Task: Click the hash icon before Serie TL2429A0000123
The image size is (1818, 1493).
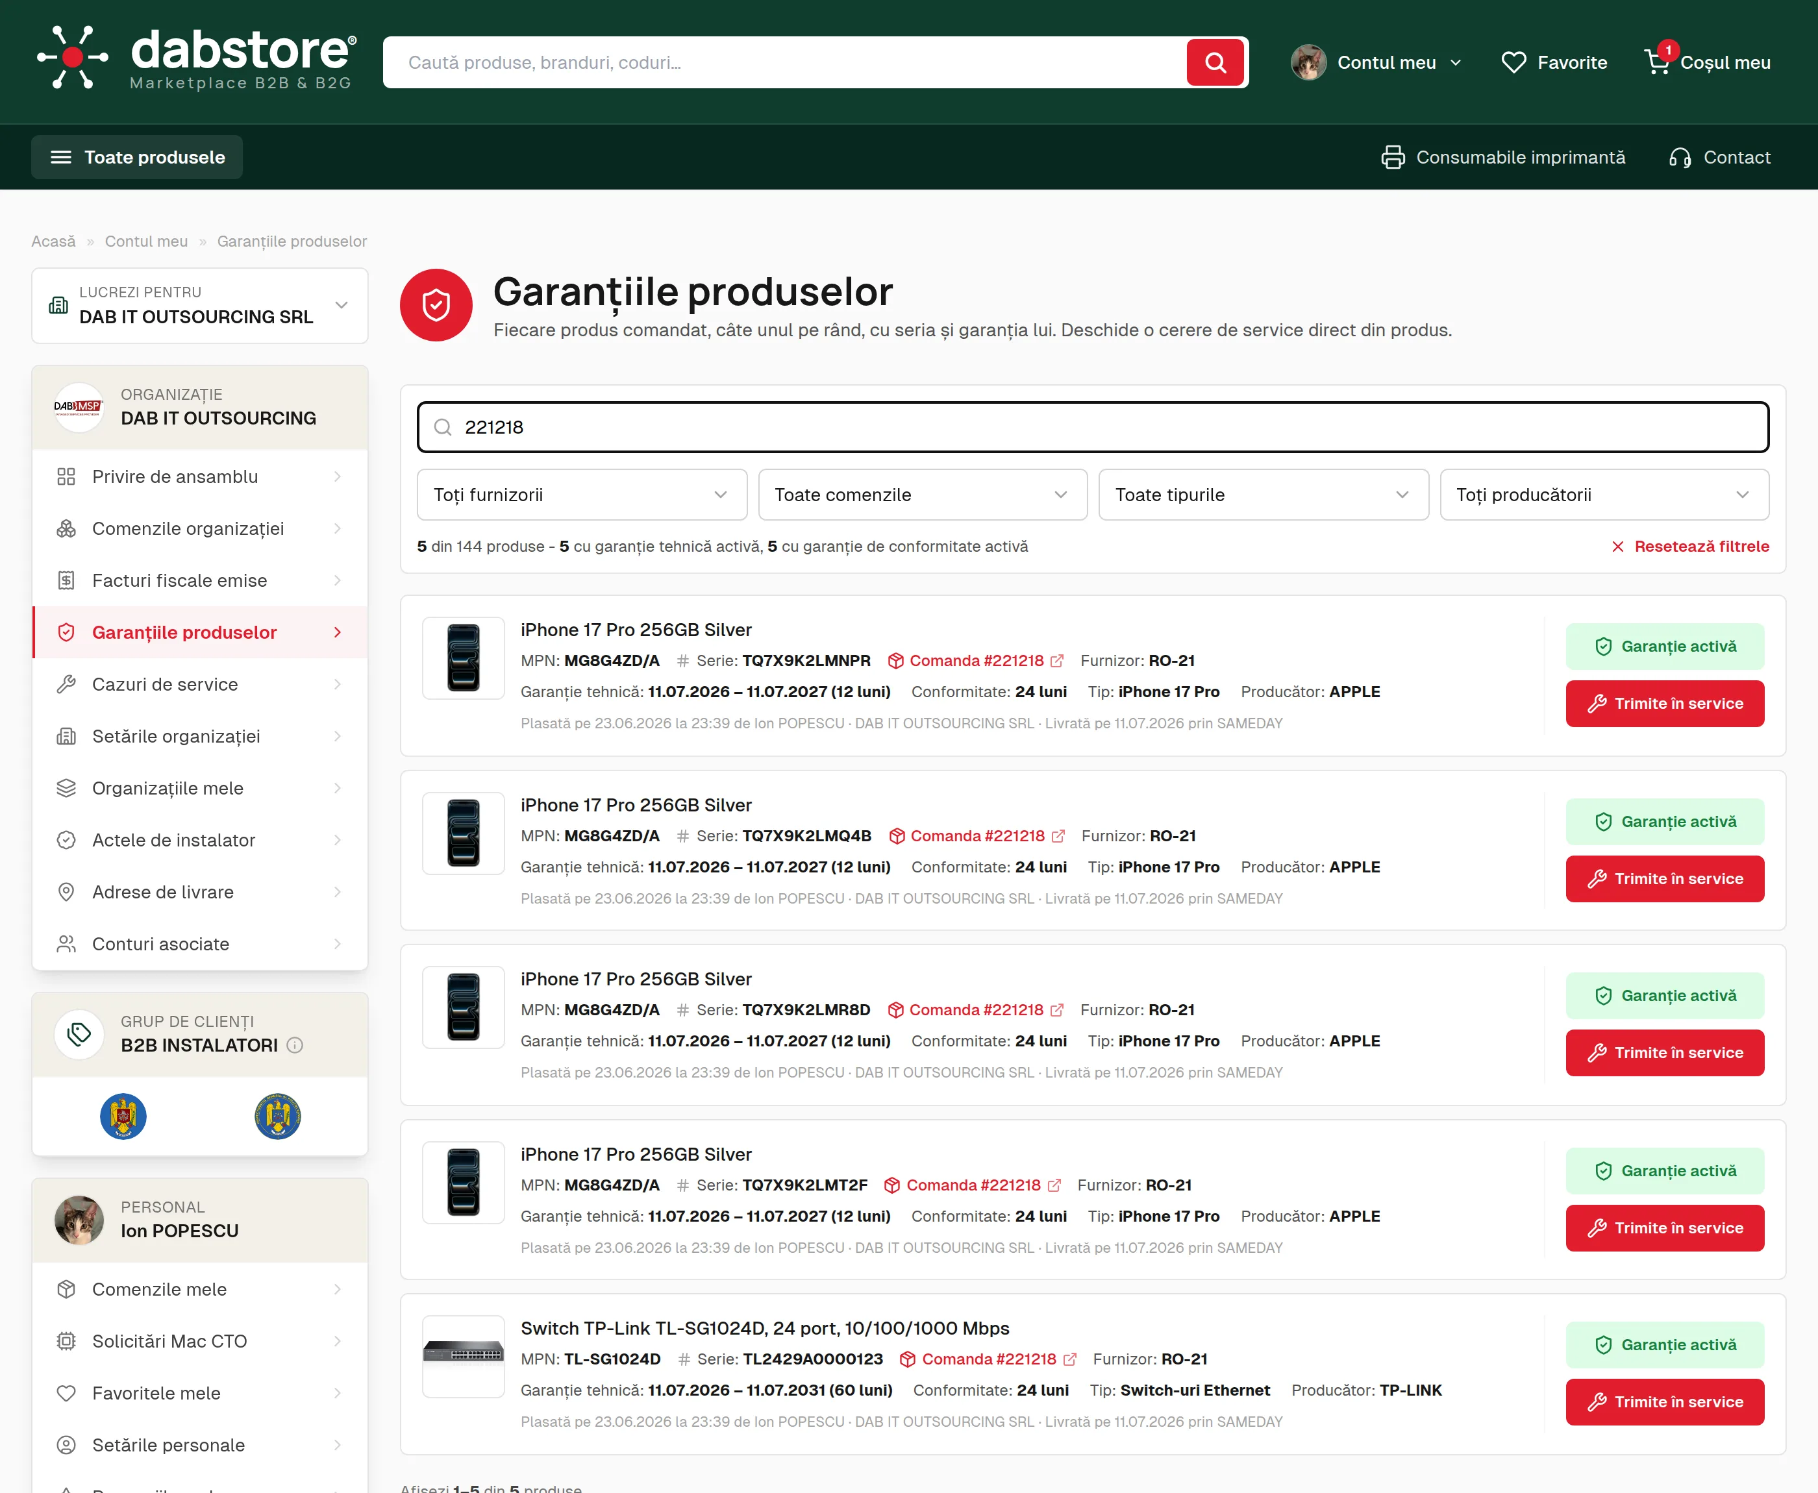Action: pyautogui.click(x=684, y=1359)
